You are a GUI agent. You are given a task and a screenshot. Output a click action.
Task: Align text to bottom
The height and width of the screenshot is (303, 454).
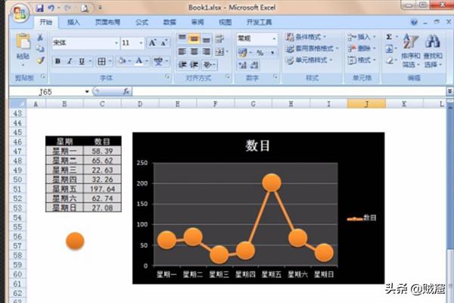[206, 39]
